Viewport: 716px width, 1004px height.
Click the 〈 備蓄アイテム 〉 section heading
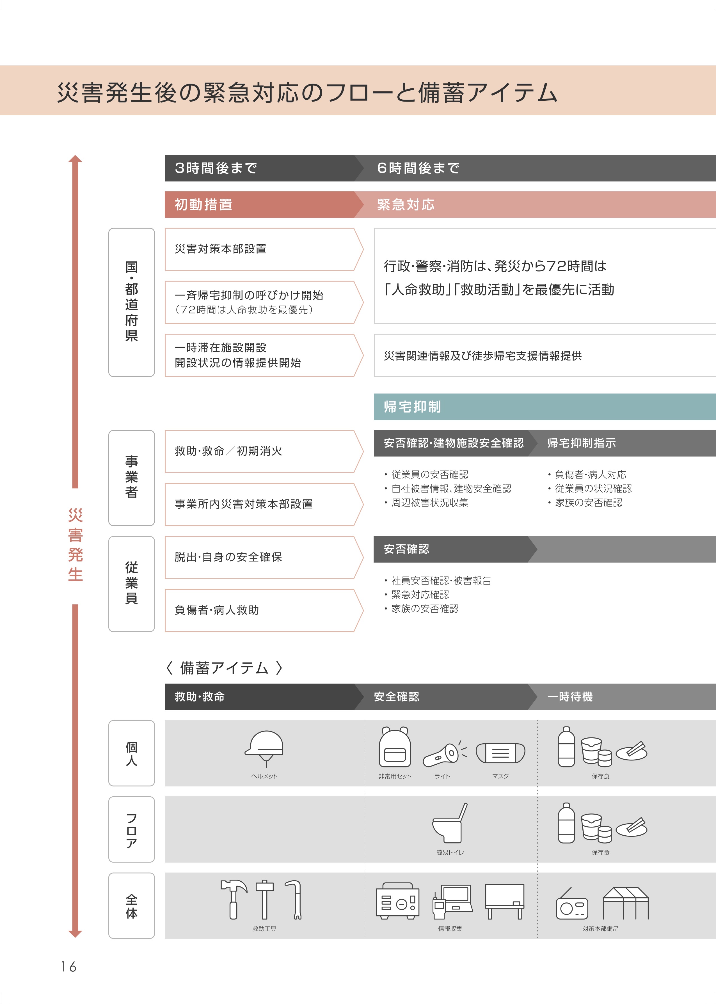point(224,668)
